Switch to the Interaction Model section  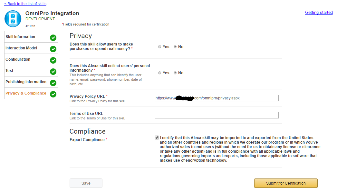[x=21, y=48]
